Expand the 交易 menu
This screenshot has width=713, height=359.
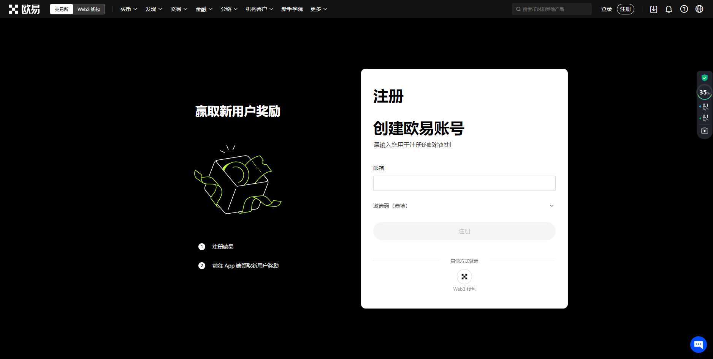179,9
